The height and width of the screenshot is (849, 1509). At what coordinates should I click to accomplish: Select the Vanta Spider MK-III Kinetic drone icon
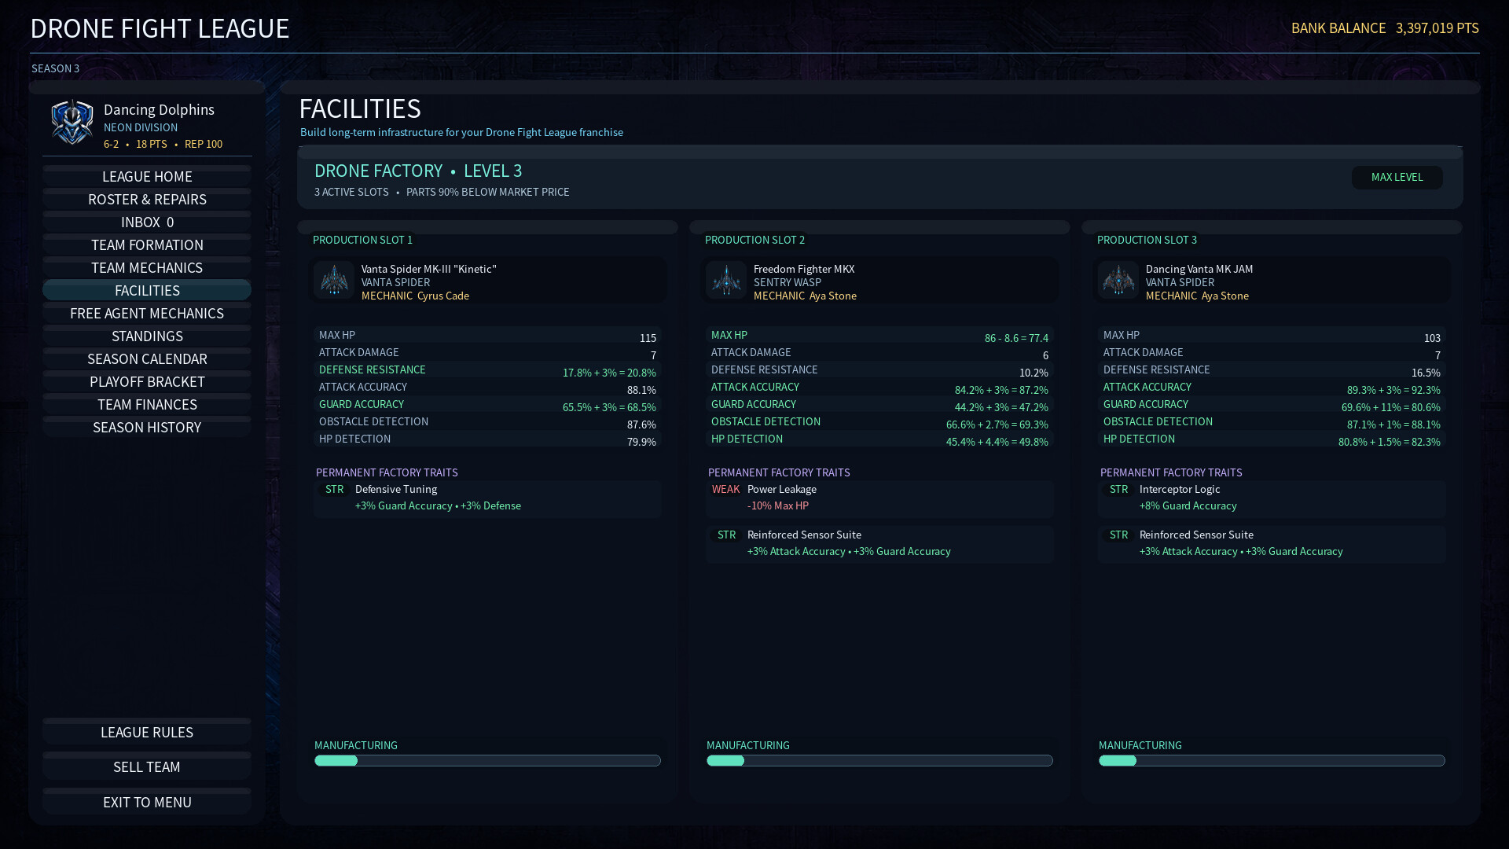(334, 281)
